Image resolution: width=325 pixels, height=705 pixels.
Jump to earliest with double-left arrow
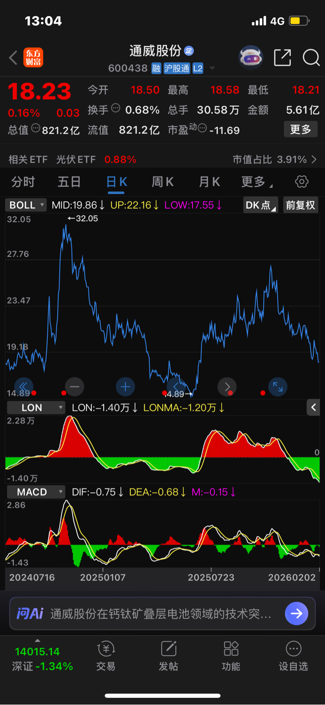[23, 387]
